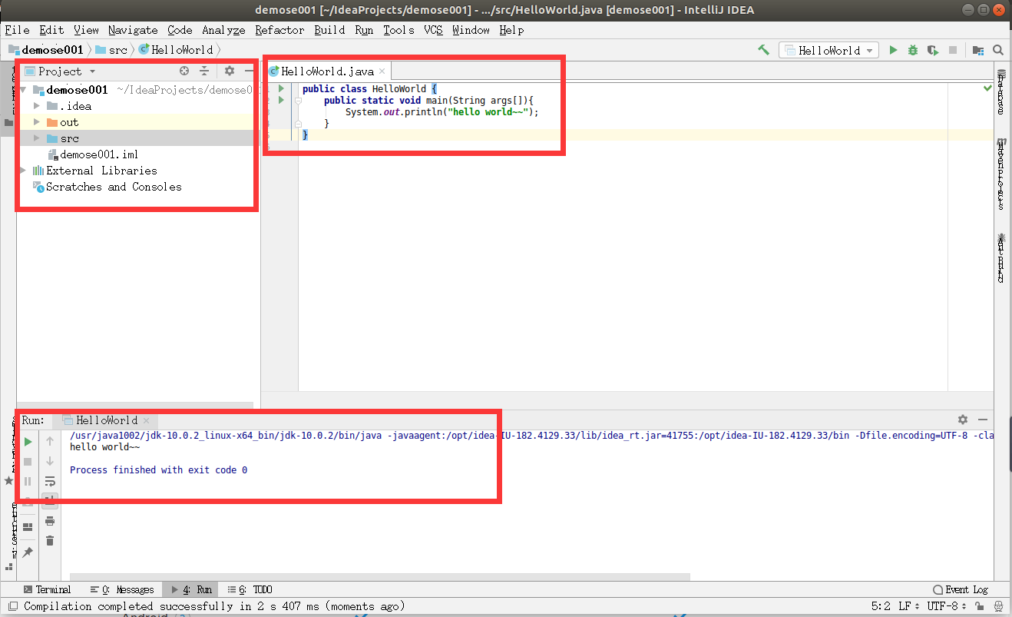Open the Build menu
1012x617 pixels.
tap(329, 30)
